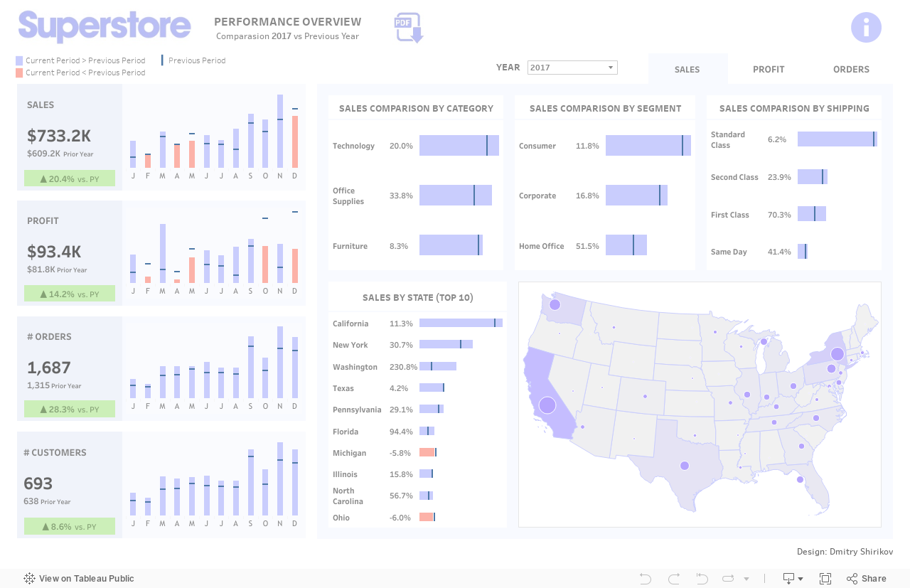Select the Office Supplies category bar

[456, 196]
